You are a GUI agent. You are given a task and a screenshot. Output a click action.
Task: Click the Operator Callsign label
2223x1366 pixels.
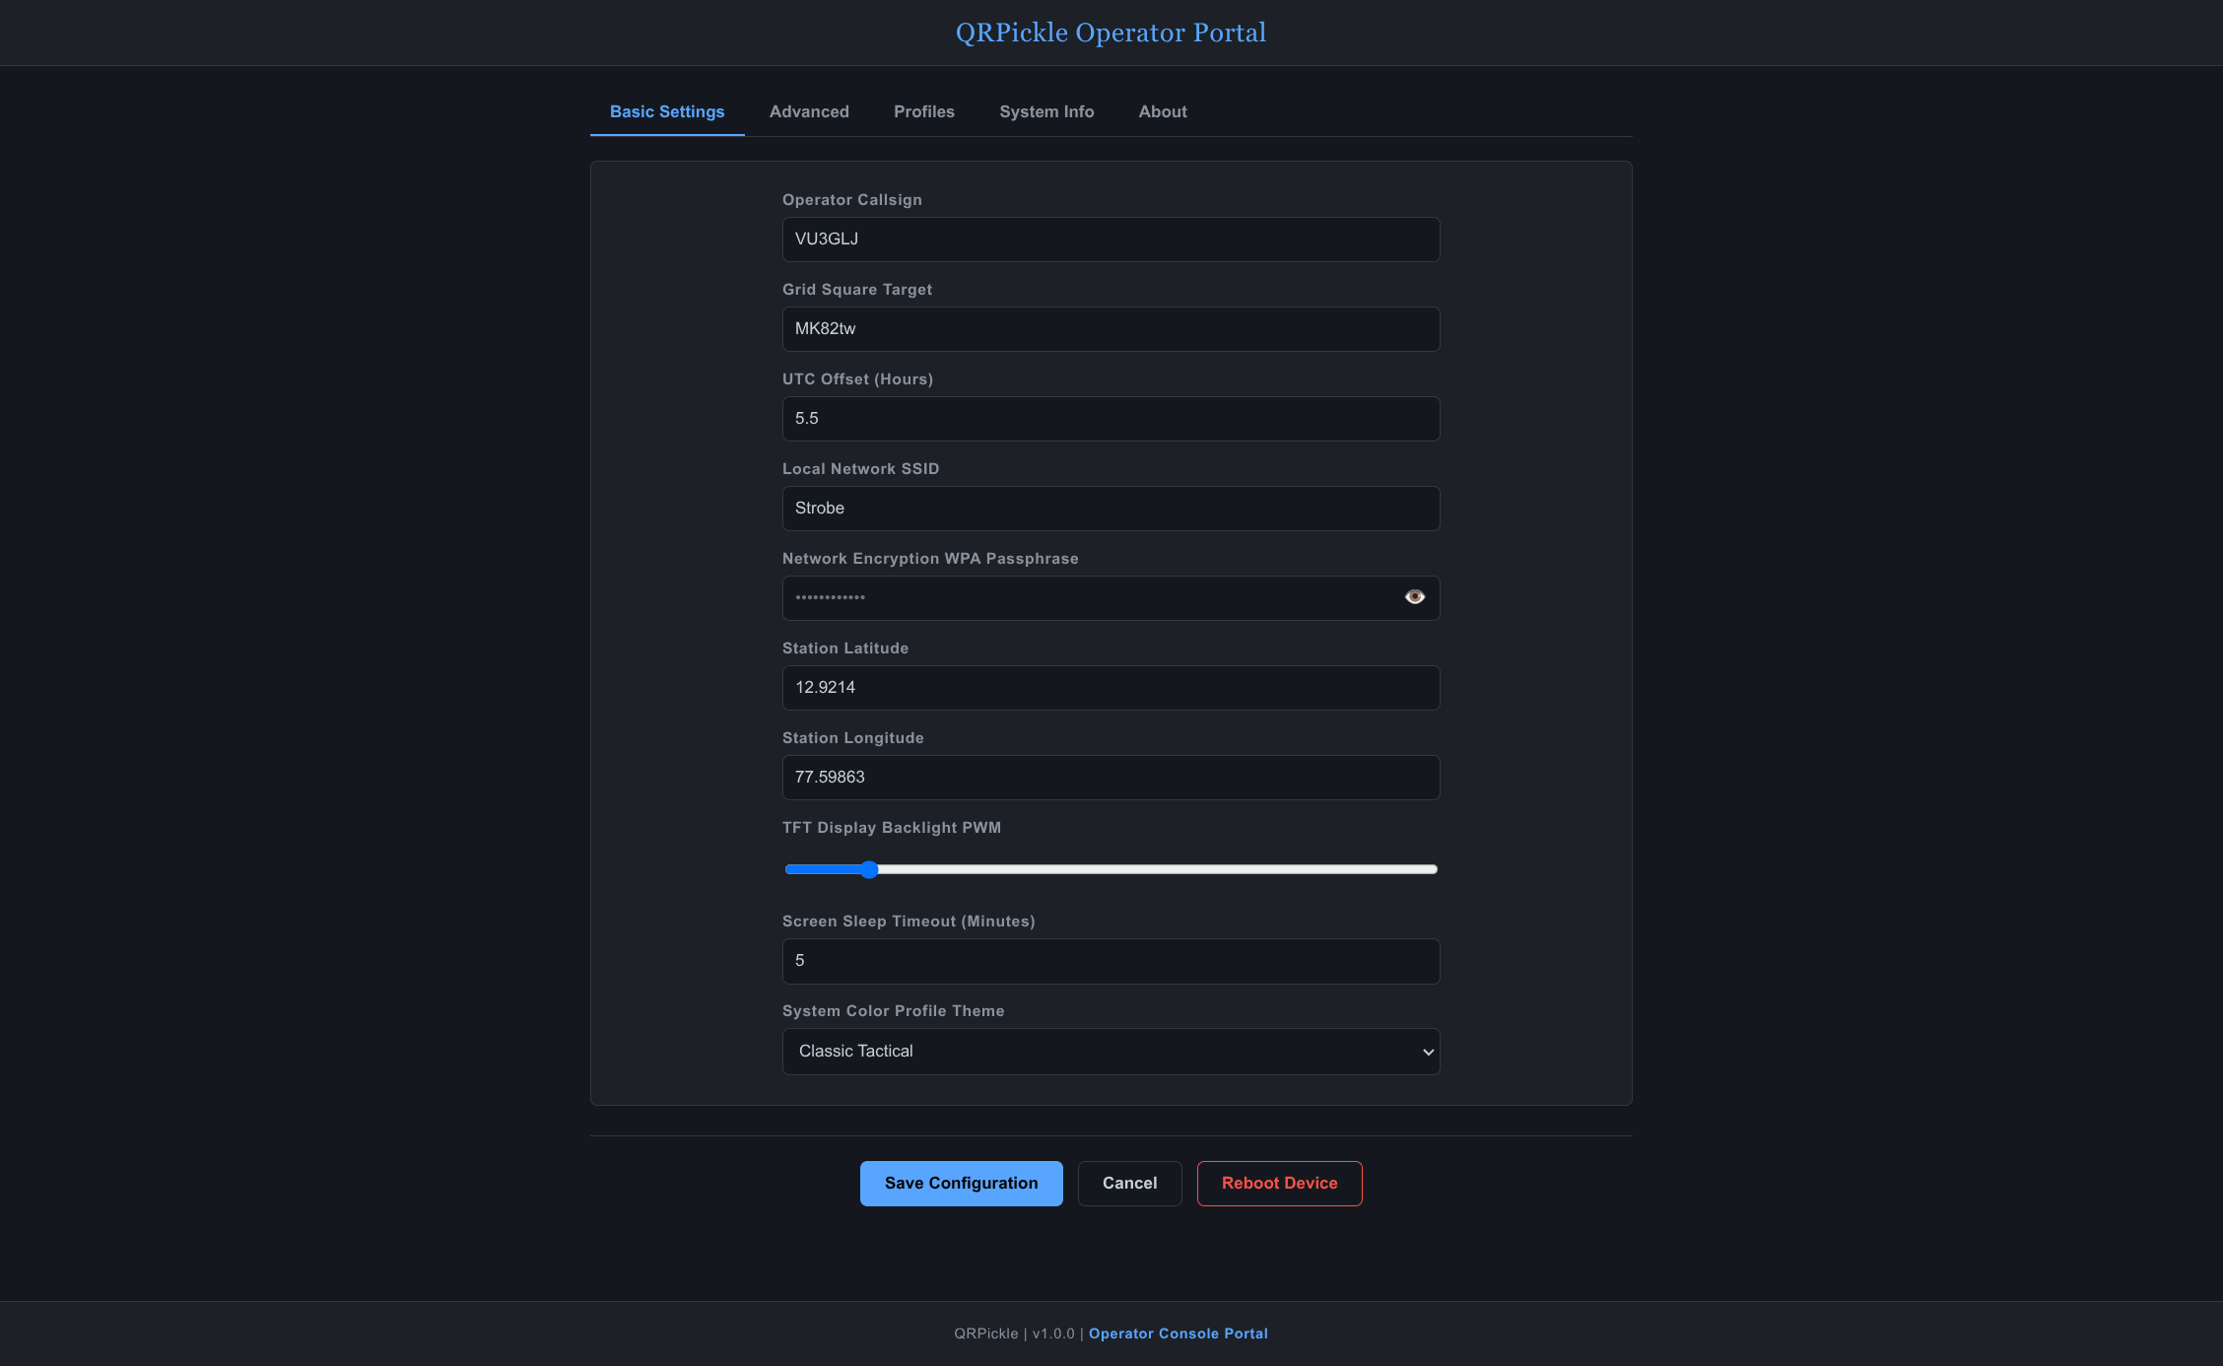[x=851, y=200]
